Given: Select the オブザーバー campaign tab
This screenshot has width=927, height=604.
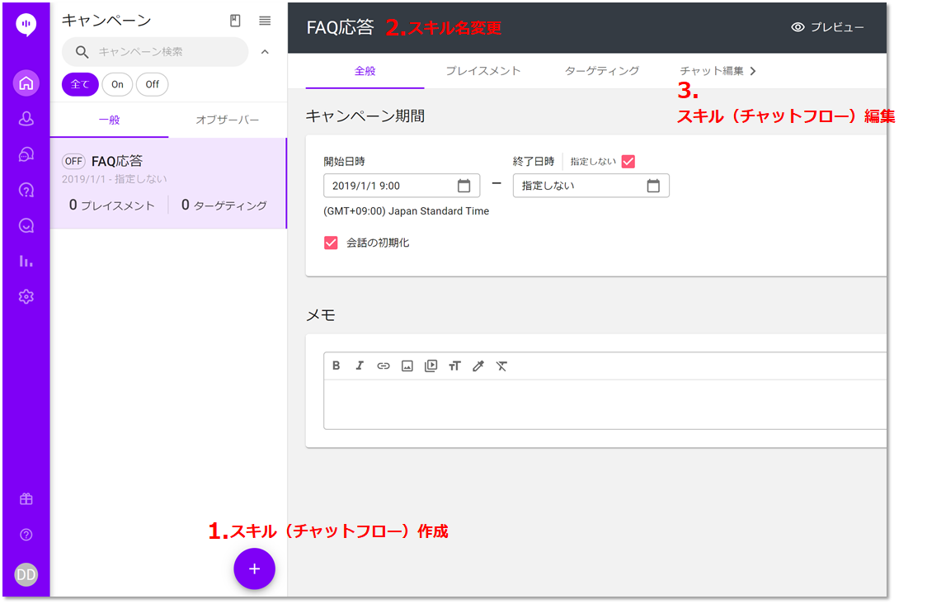Looking at the screenshot, I should [x=228, y=120].
